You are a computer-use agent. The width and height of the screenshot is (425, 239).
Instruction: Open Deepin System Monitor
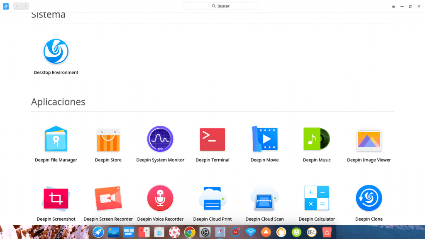160,139
